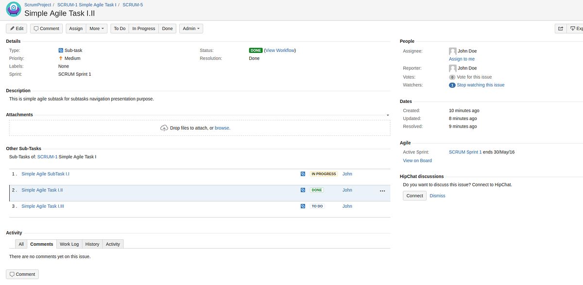583x285 pixels.
Task: Open the Admin dropdown
Action: coord(191,28)
